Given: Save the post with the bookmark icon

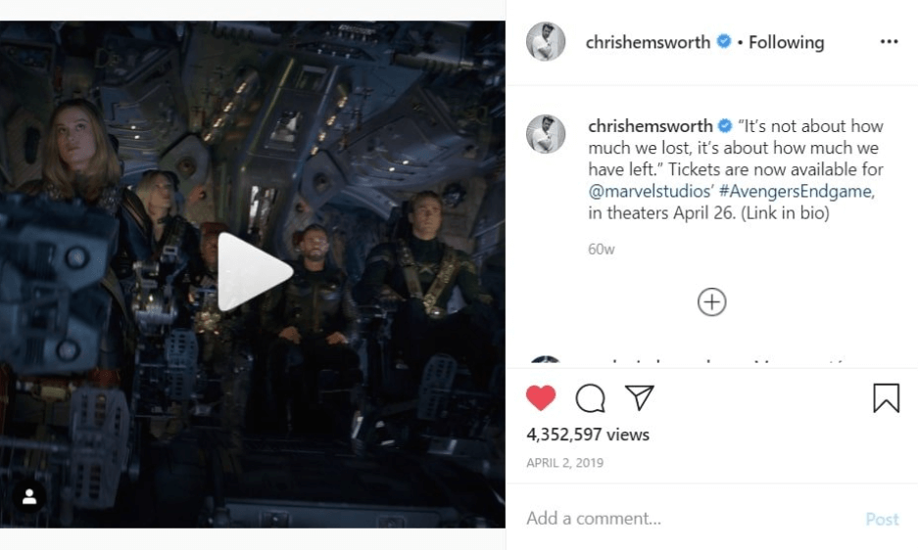Looking at the screenshot, I should (886, 398).
